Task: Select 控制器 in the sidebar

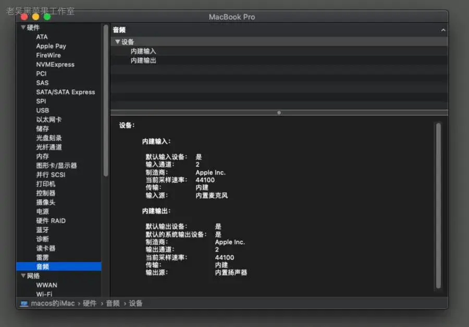Action: pyautogui.click(x=45, y=193)
